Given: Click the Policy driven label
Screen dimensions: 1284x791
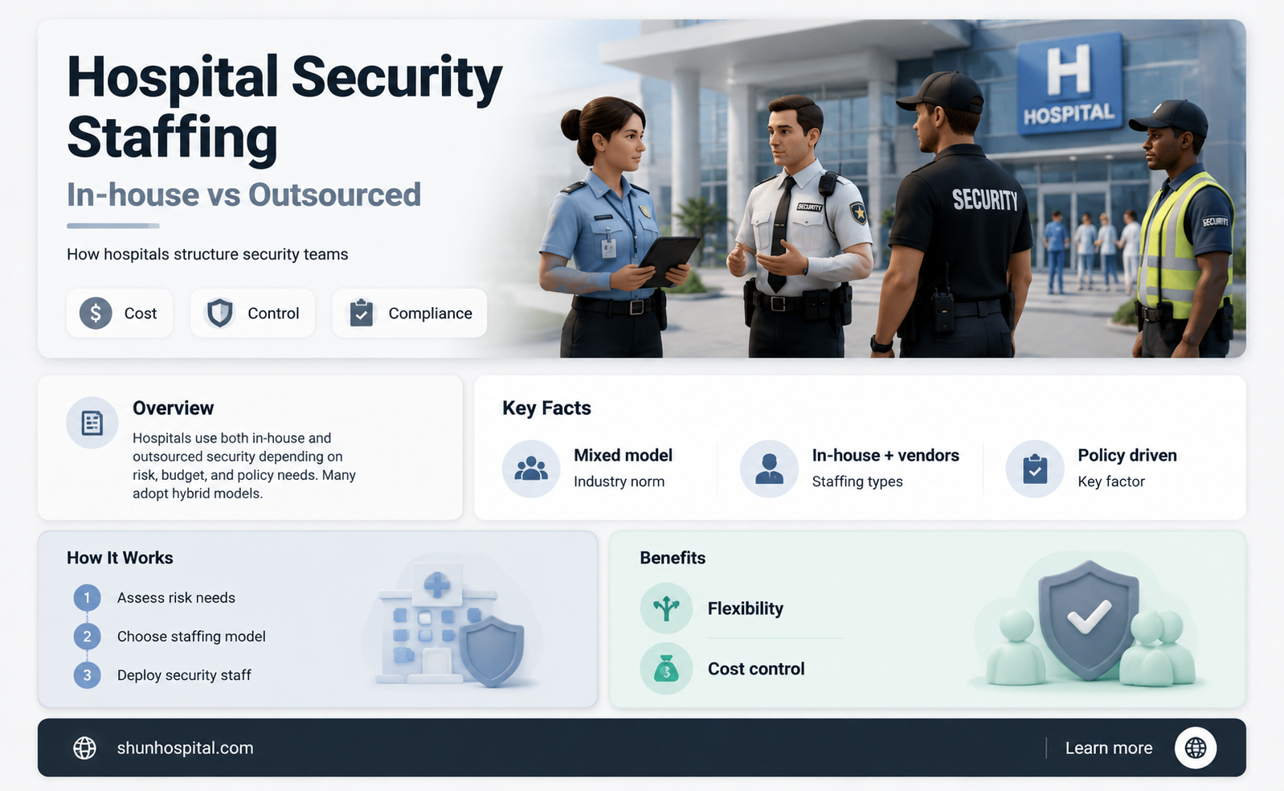Looking at the screenshot, I should tap(1127, 455).
